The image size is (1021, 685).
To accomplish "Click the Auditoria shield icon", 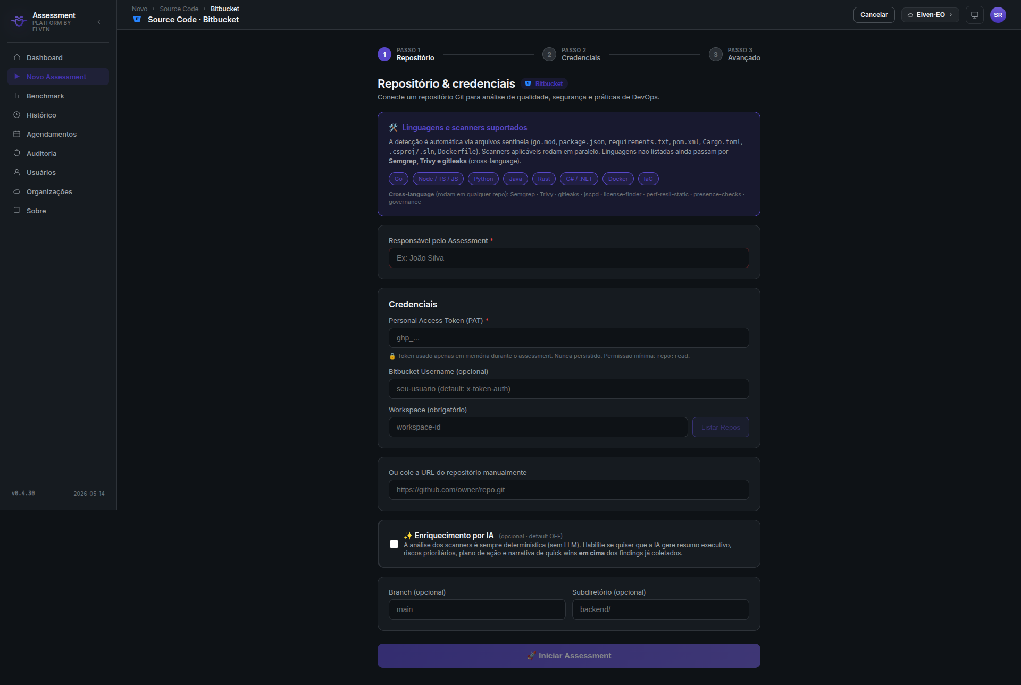I will pyautogui.click(x=16, y=153).
